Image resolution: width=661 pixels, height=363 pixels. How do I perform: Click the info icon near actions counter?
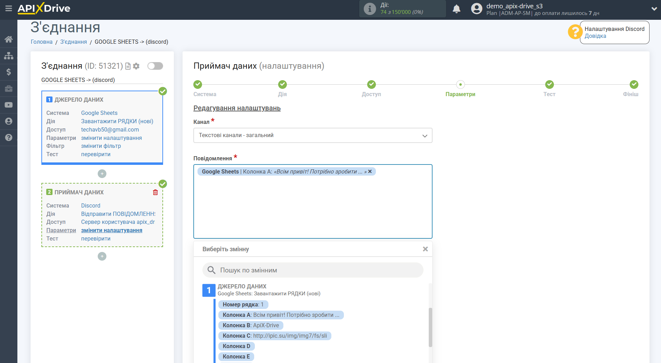tap(370, 9)
